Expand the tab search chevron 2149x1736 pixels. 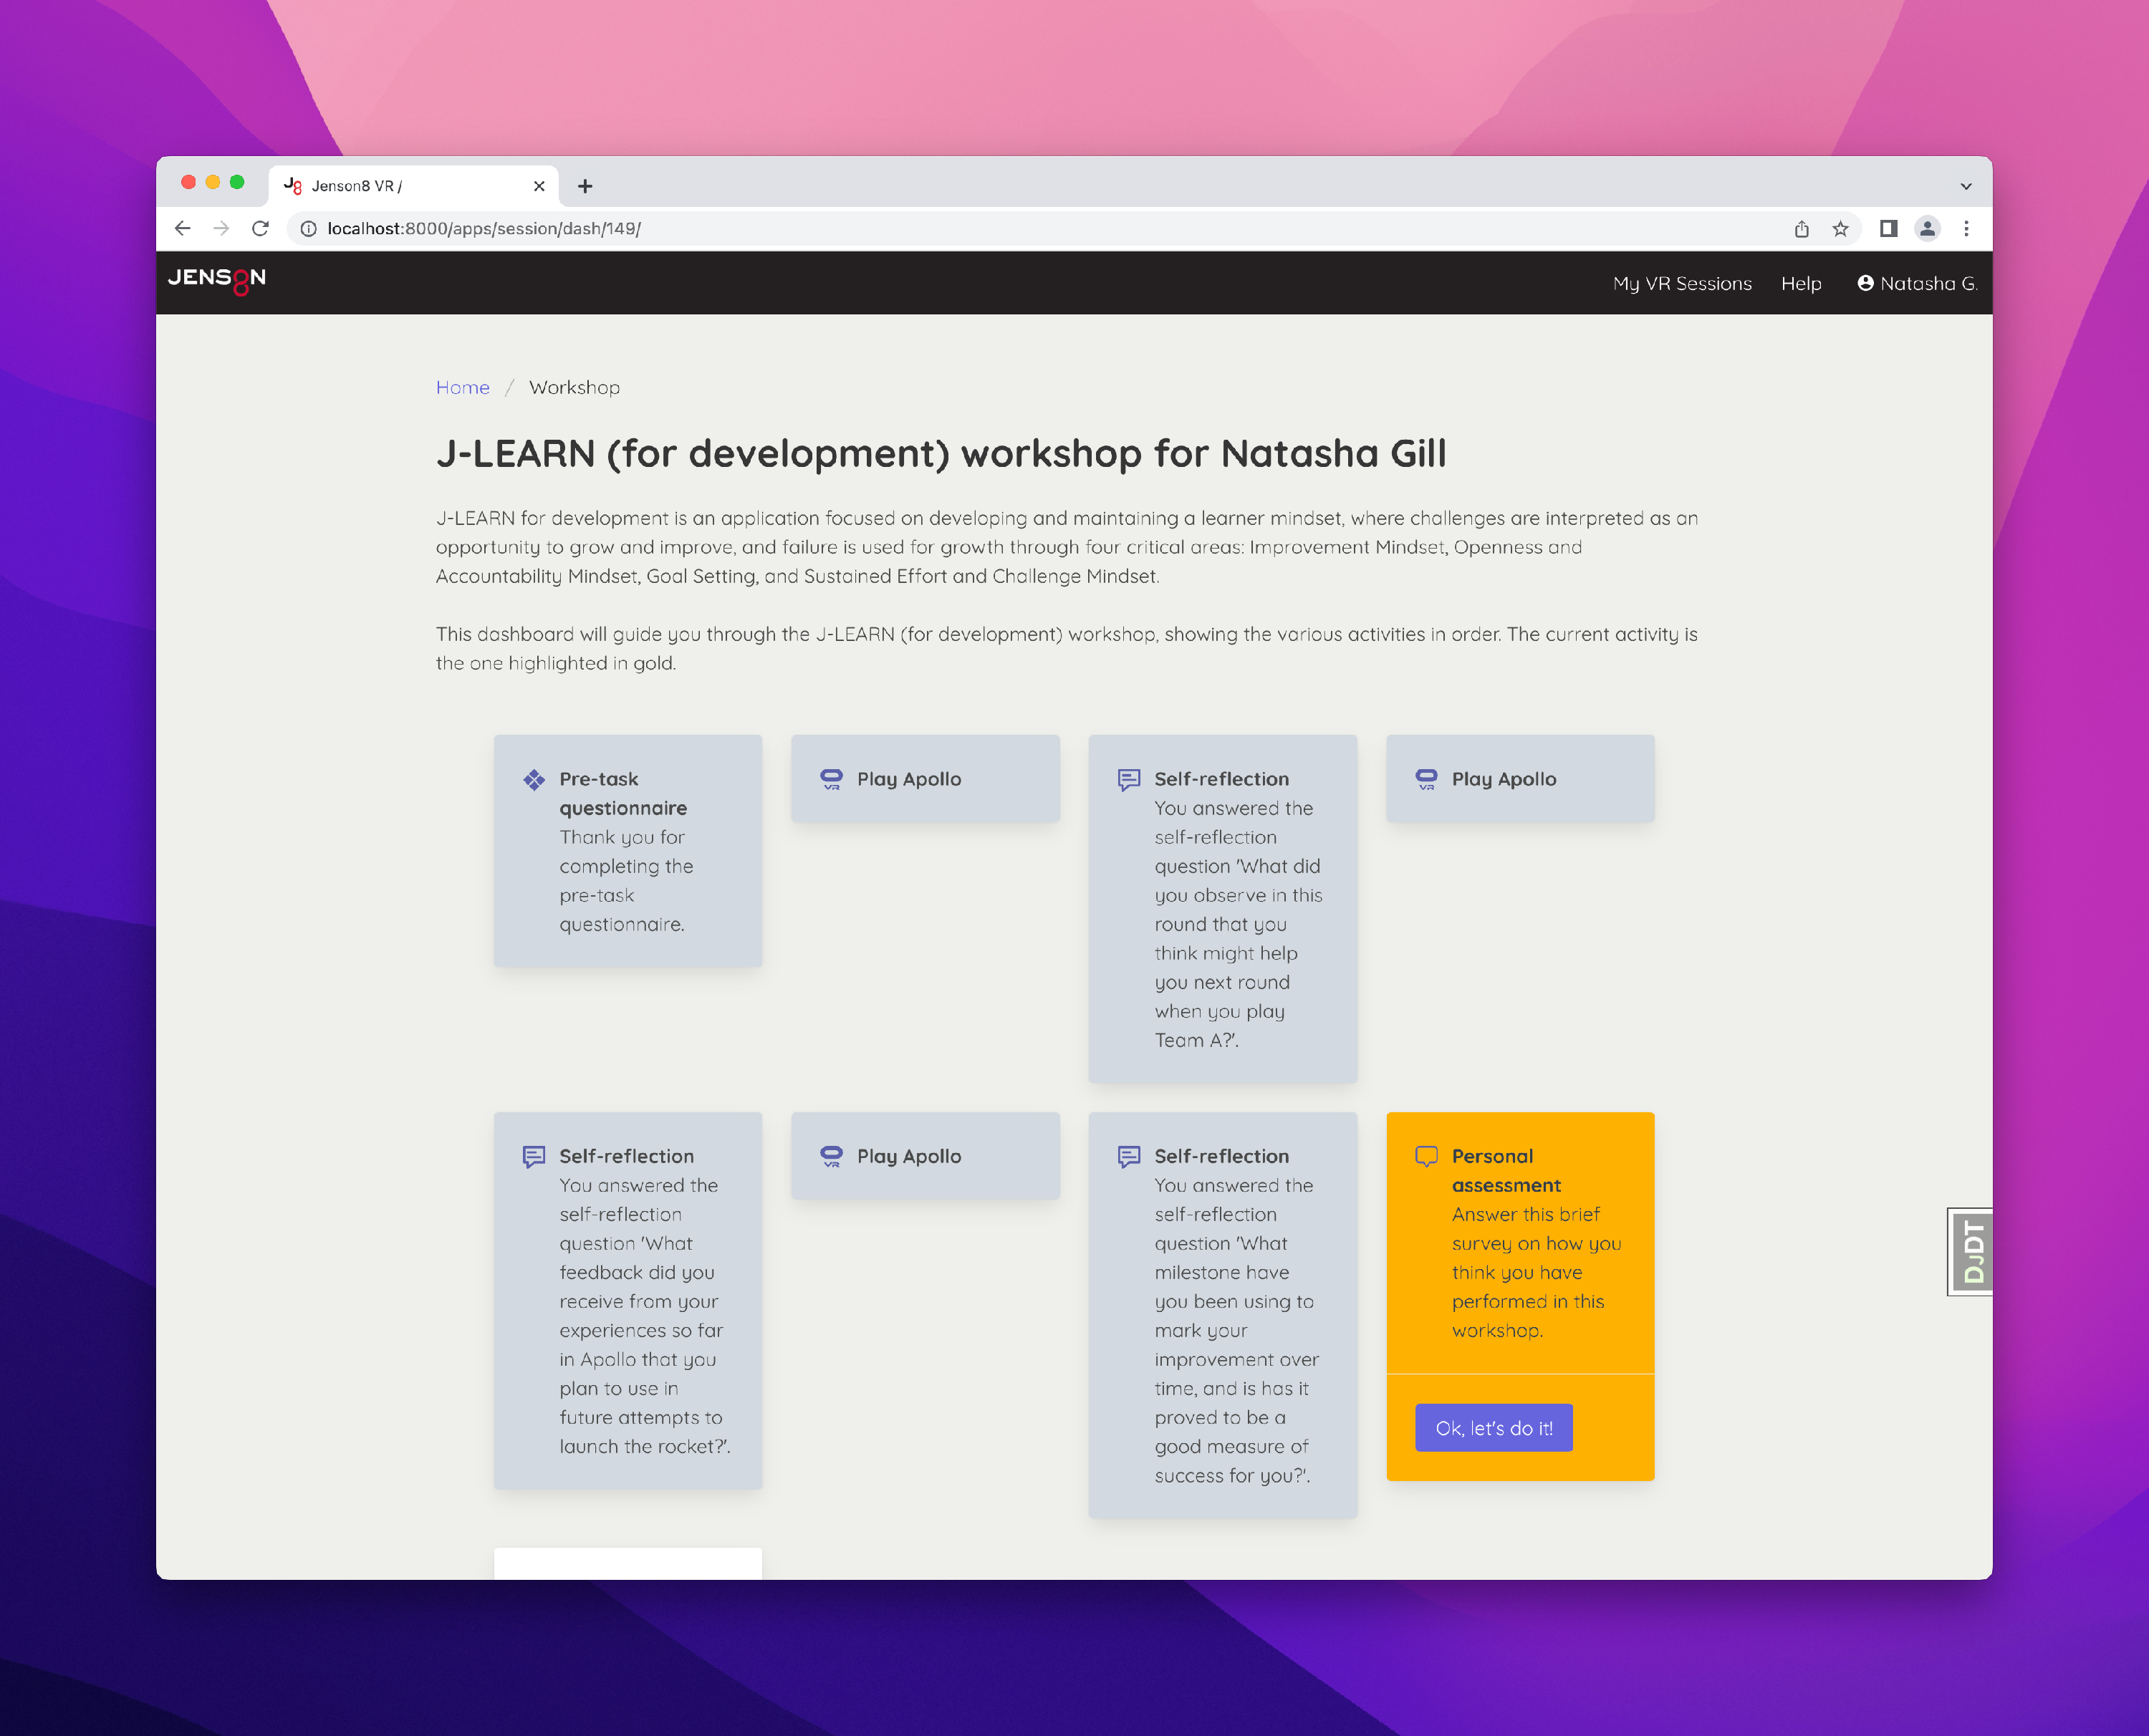[x=1966, y=186]
